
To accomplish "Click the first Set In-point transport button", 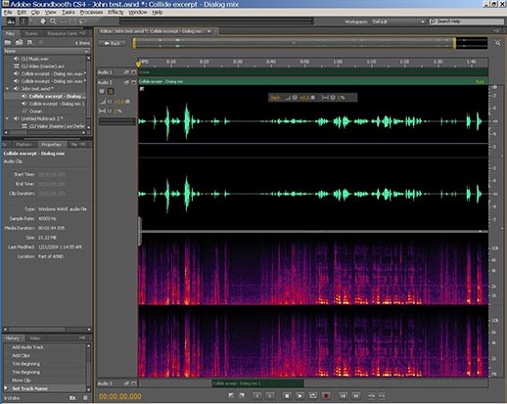I will [x=256, y=396].
